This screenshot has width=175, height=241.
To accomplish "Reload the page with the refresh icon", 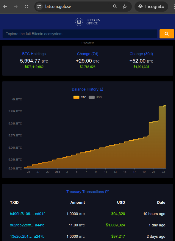I will [x=26, y=7].
